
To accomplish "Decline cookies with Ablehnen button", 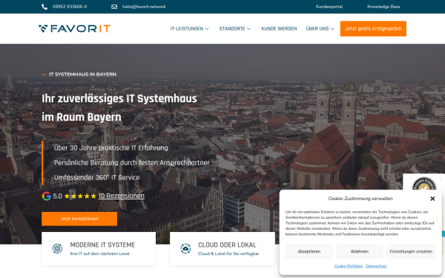I will click(359, 251).
